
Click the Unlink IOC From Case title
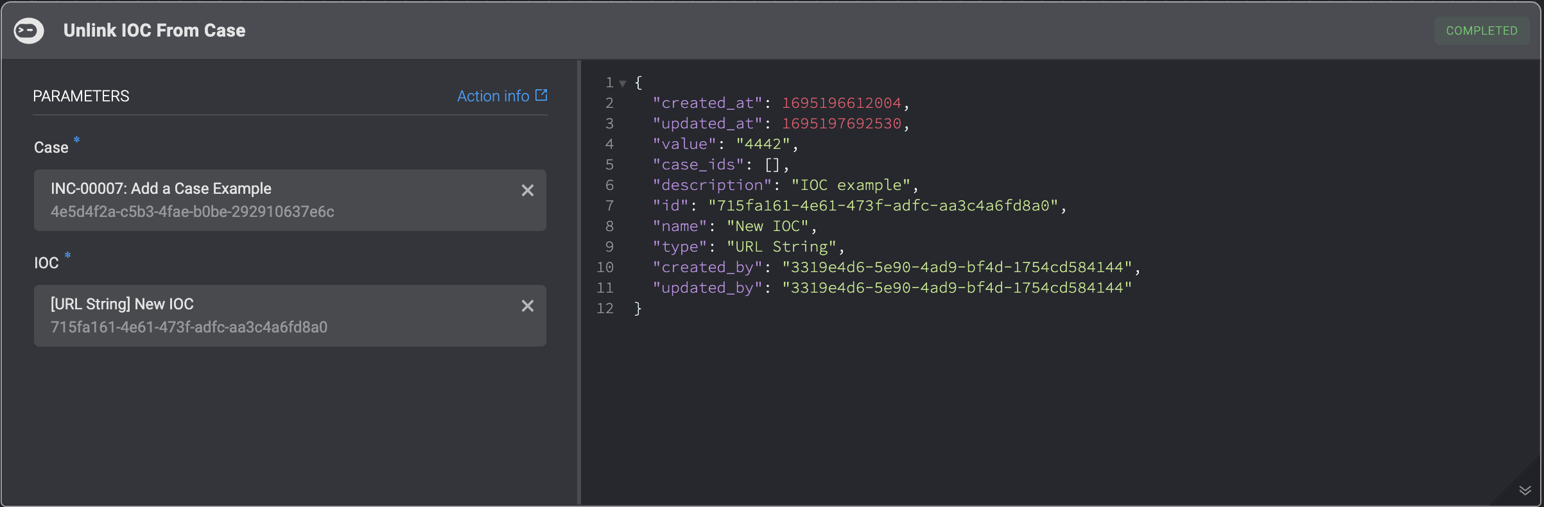[x=154, y=30]
